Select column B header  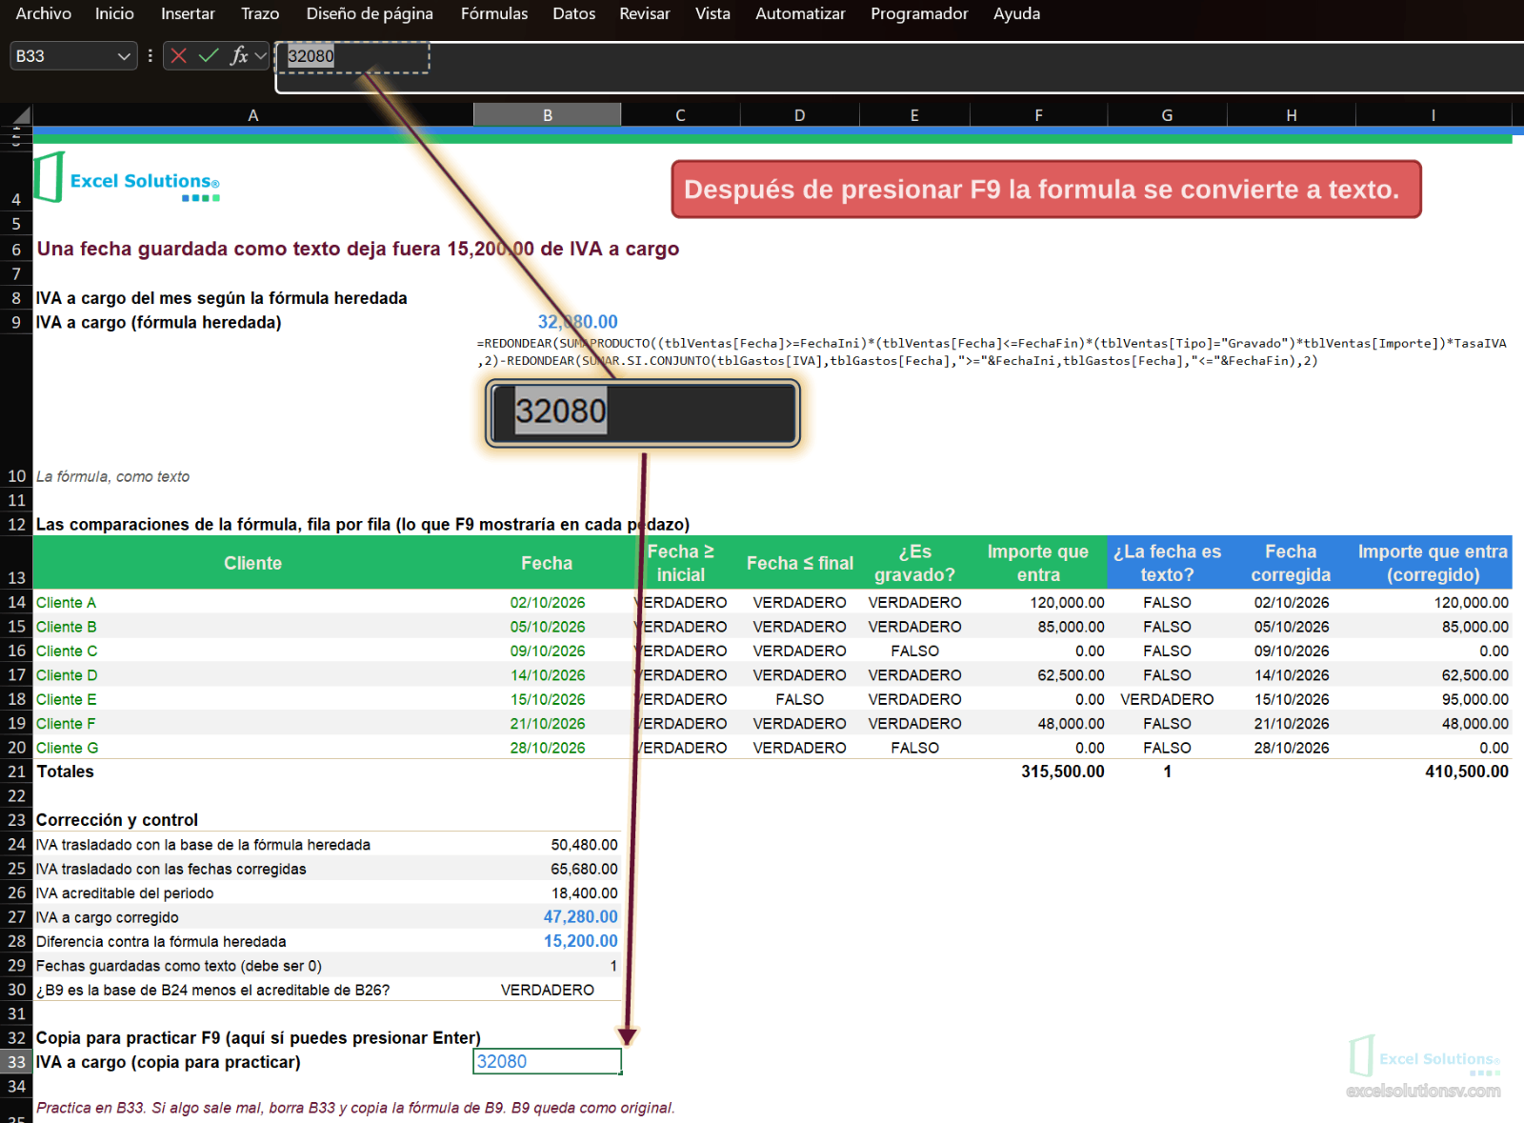pos(548,115)
